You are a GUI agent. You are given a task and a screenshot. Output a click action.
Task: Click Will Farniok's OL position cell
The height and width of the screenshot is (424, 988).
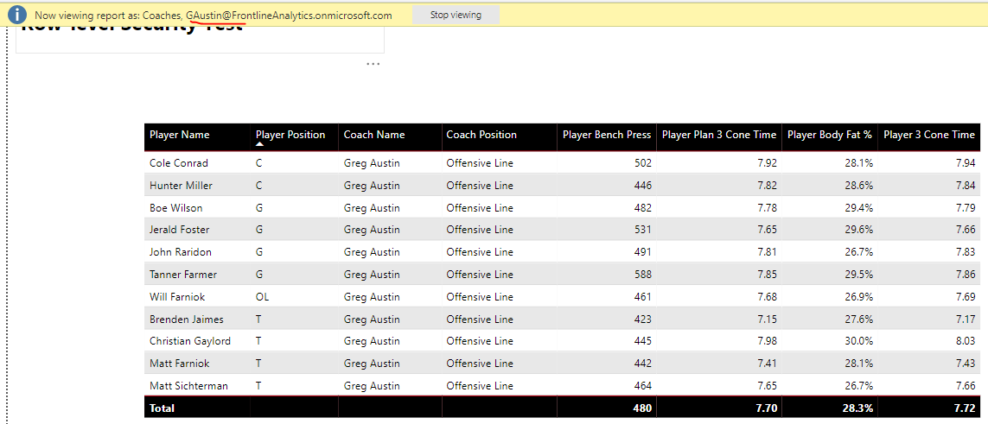263,297
